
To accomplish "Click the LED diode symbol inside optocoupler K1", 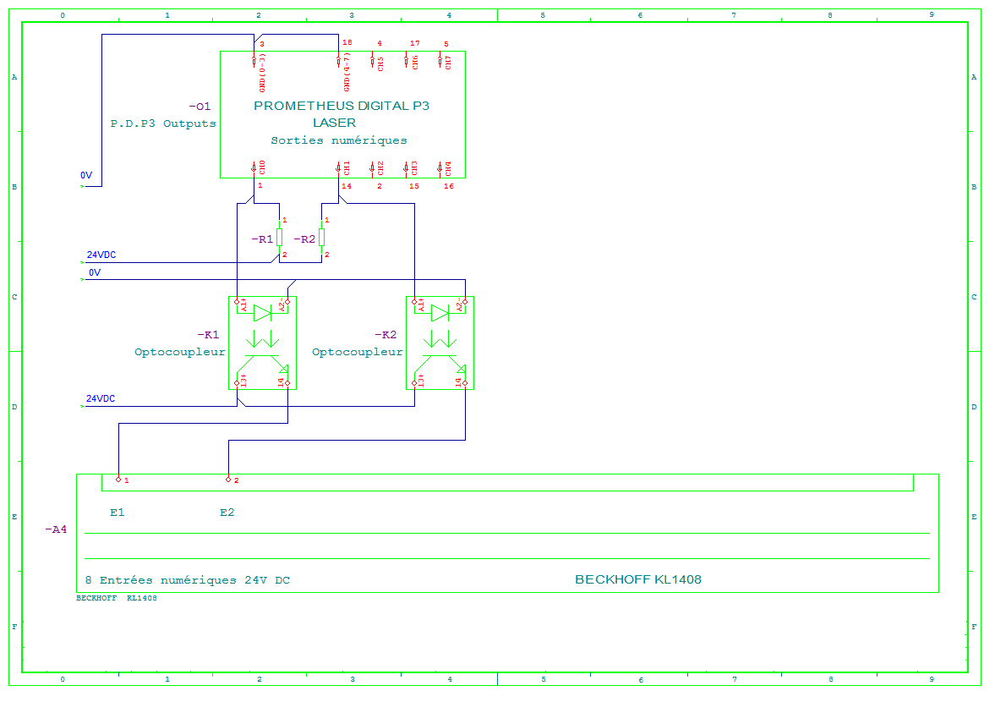I will (x=262, y=313).
